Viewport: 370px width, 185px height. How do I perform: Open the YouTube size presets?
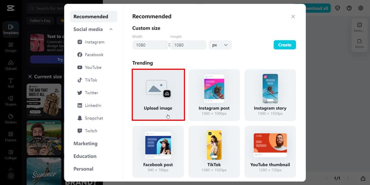[89, 67]
